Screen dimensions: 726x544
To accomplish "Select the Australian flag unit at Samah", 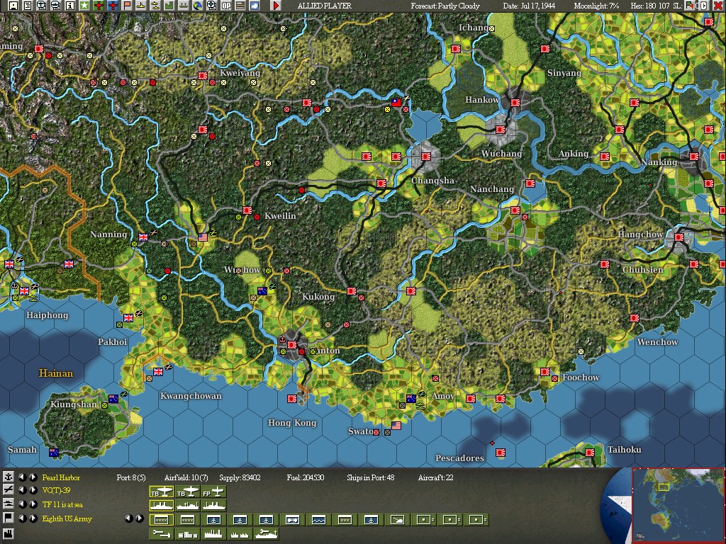I will (x=54, y=453).
